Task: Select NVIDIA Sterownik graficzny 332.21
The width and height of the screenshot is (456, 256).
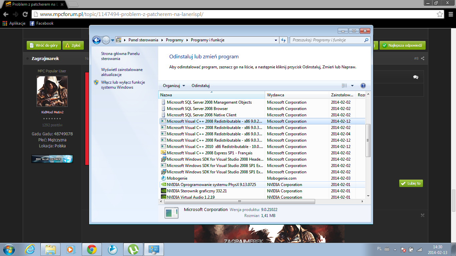Action: pos(197,191)
